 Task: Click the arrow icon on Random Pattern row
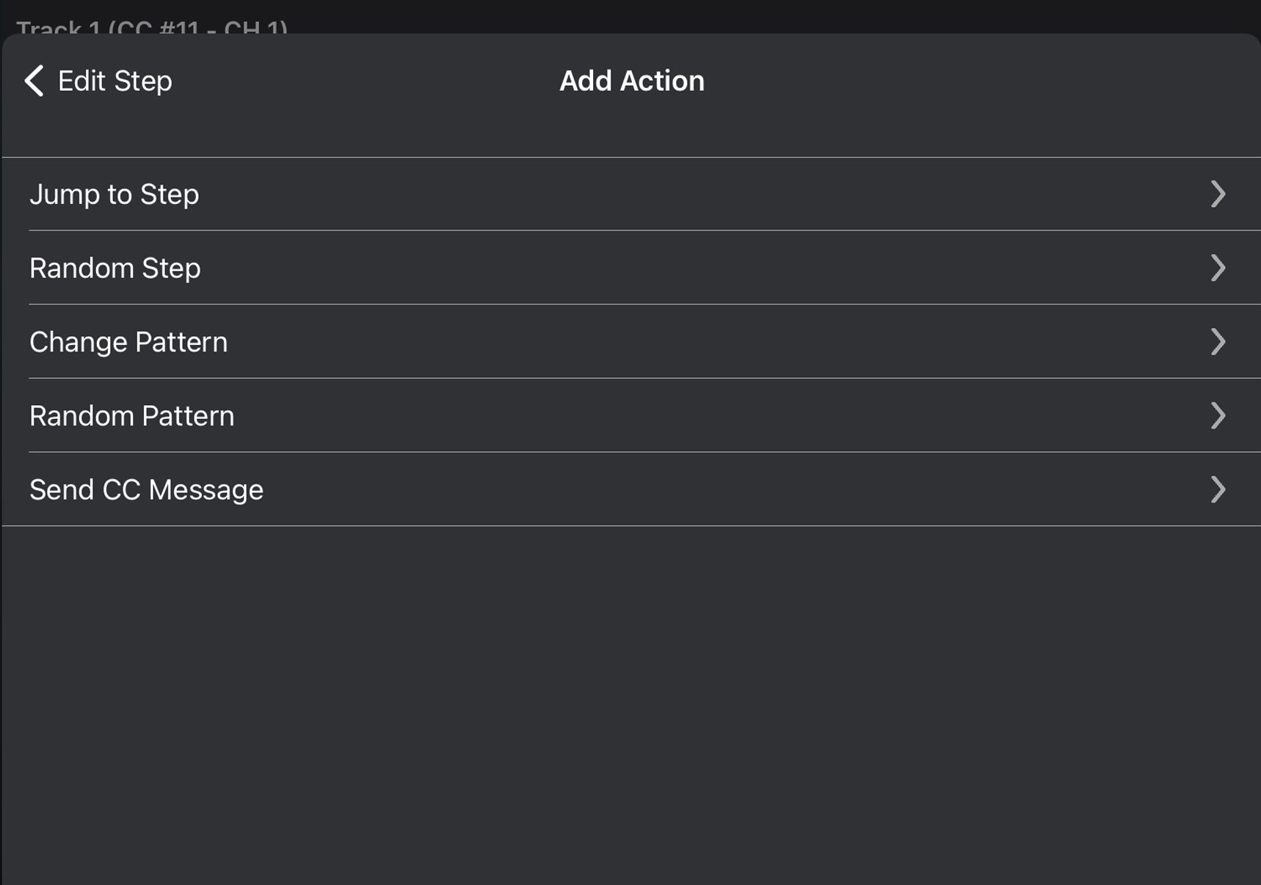pyautogui.click(x=1218, y=416)
